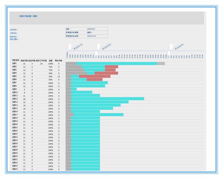
Task: Click the red hatched bar of 任务5
Action: coord(95,76)
